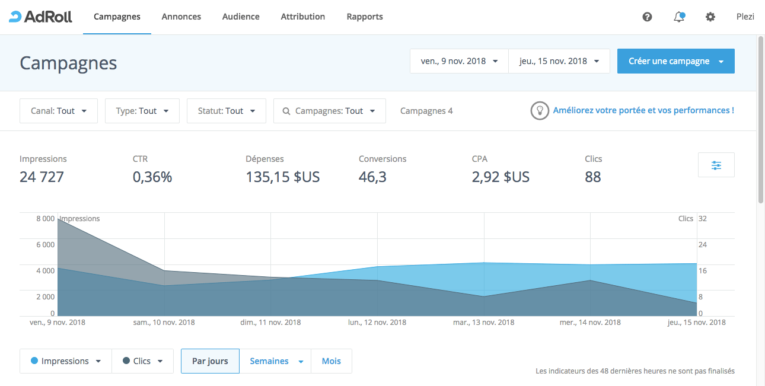Screen dimensions: 765x386
Task: Open the Campagnes tab
Action: (117, 17)
